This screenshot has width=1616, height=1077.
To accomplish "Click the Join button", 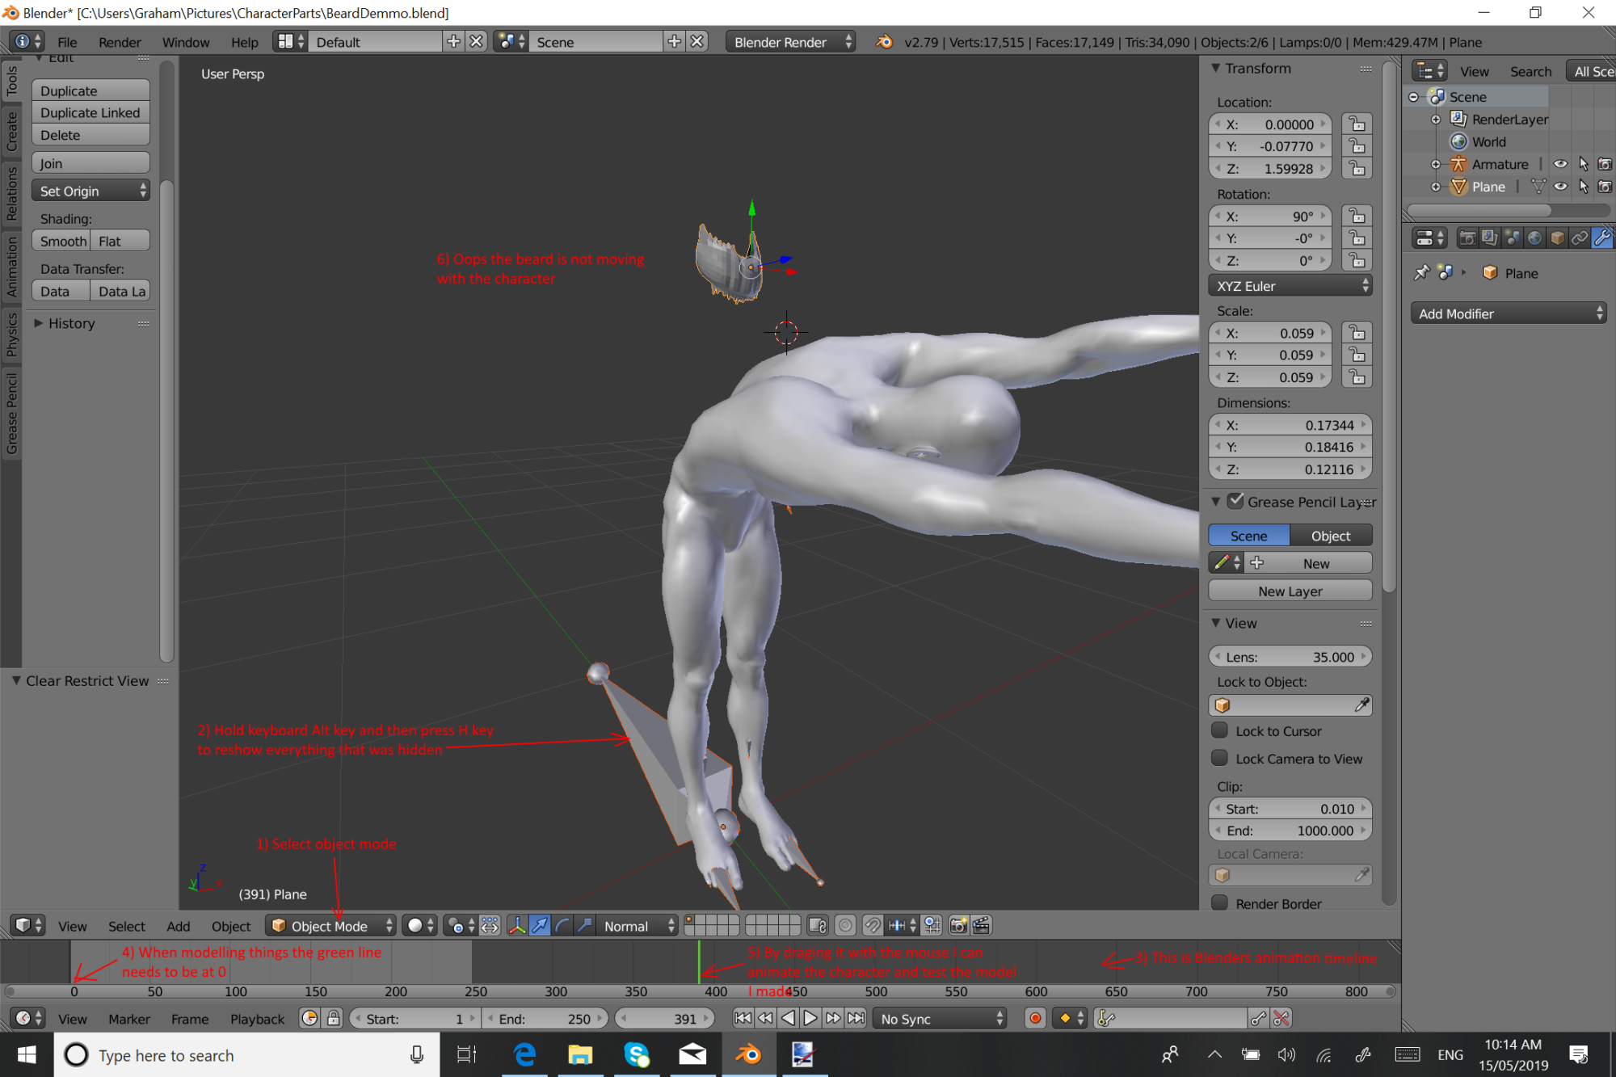I will [x=90, y=163].
